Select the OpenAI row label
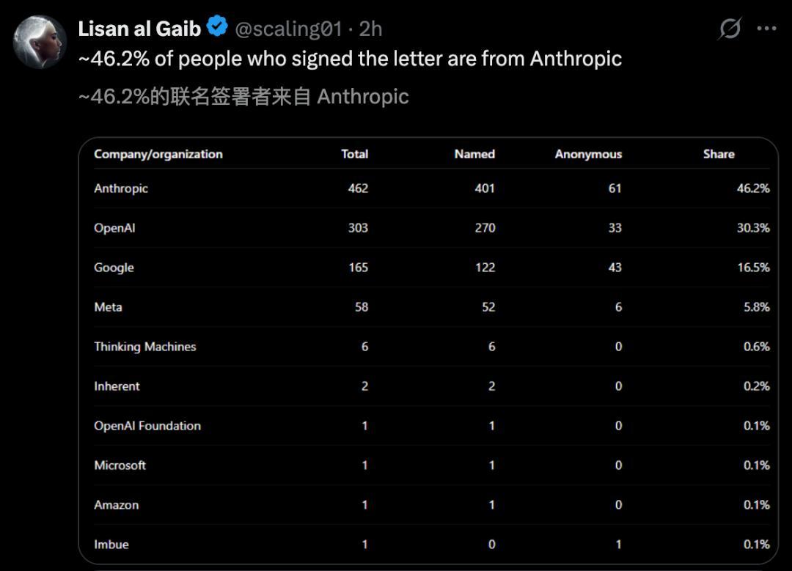 (114, 228)
